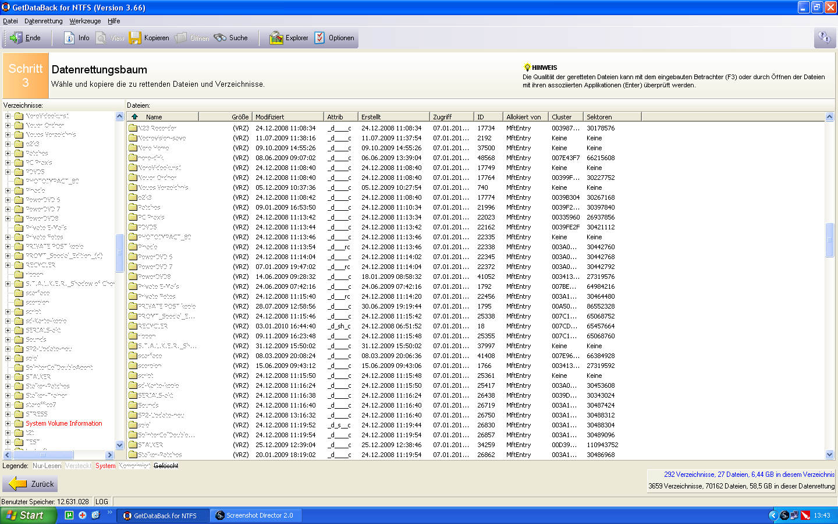Click the greyed-out View toolbar icon
838x524 pixels.
point(101,38)
